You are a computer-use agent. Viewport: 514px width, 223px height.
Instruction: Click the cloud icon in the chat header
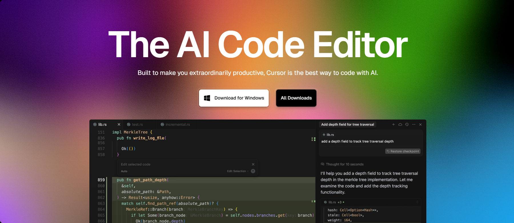click(400, 124)
